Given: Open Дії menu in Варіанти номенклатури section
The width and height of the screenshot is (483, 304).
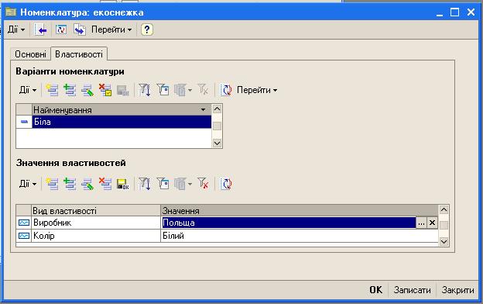Looking at the screenshot, I should tap(28, 90).
